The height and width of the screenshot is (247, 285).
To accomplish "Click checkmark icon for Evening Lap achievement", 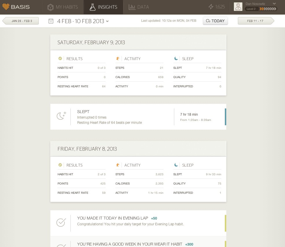I will point(61,222).
